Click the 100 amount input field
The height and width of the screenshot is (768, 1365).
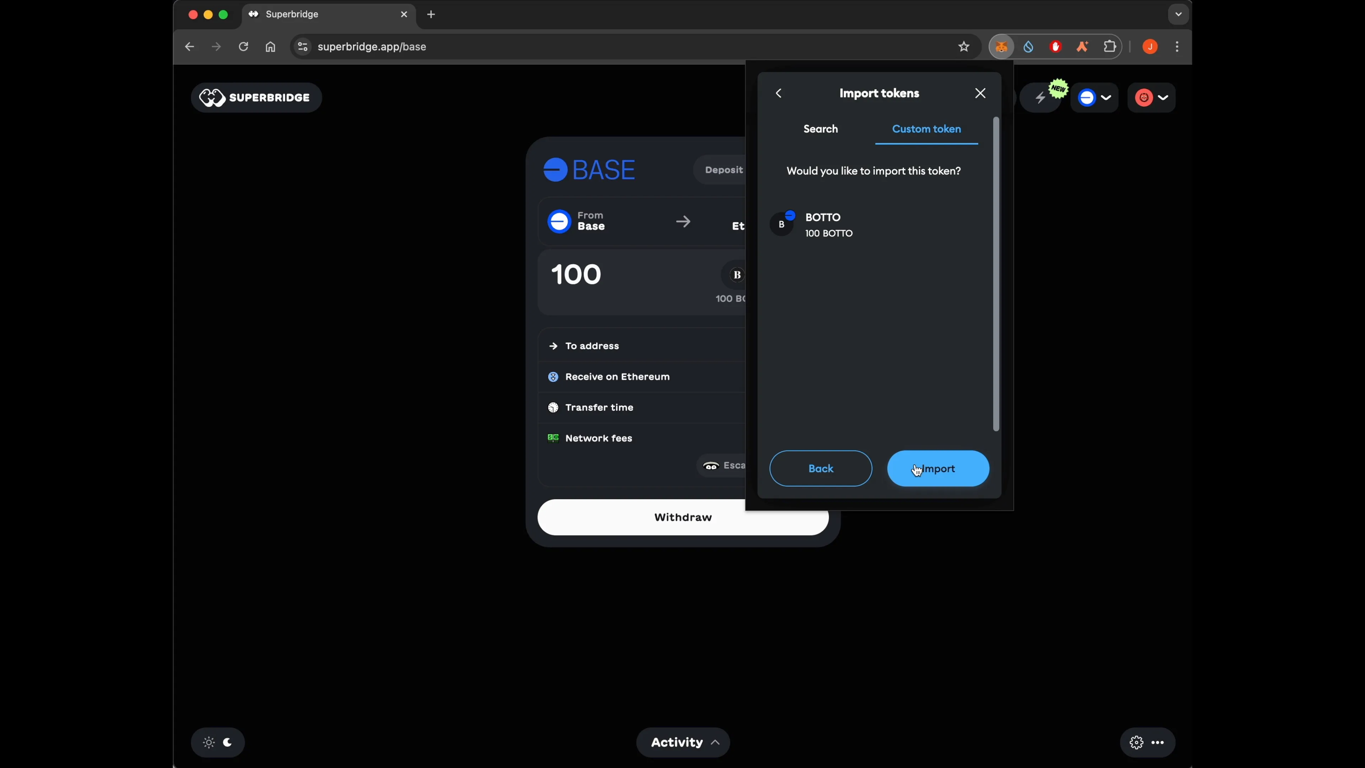point(576,274)
